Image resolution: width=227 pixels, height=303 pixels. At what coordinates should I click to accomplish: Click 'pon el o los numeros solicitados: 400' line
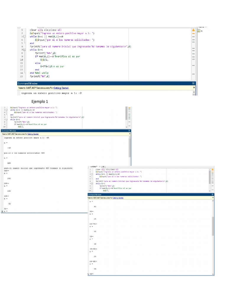pyautogui.click(x=24, y=153)
